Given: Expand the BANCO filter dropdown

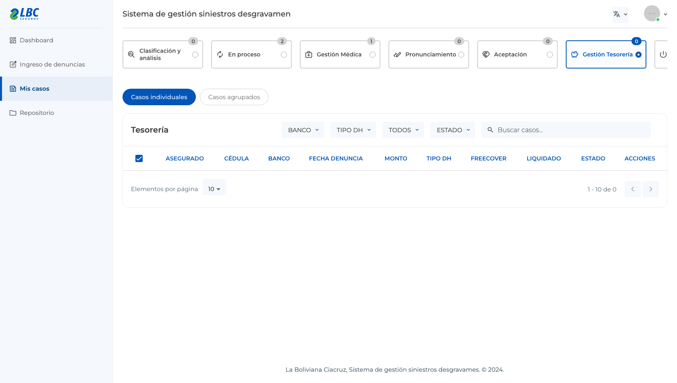Looking at the screenshot, I should 303,130.
